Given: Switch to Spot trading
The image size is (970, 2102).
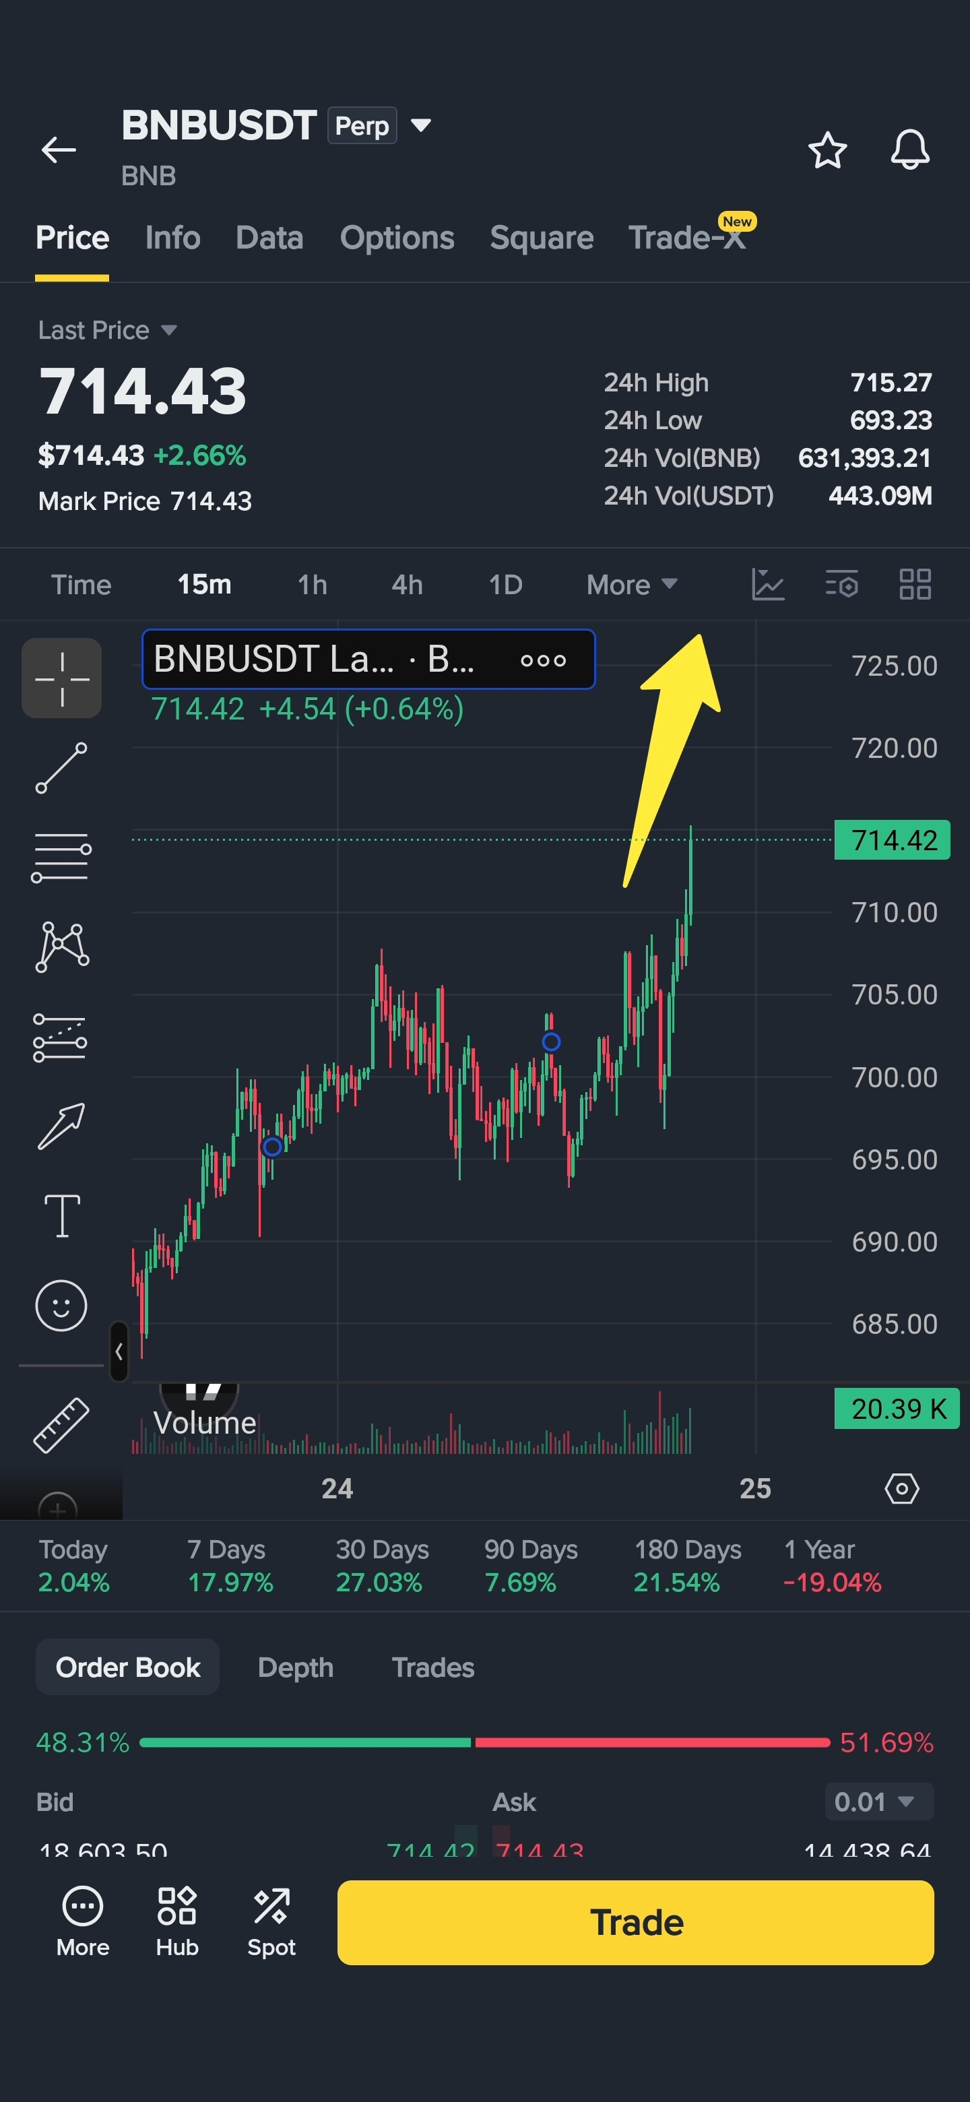Looking at the screenshot, I should (x=271, y=1921).
